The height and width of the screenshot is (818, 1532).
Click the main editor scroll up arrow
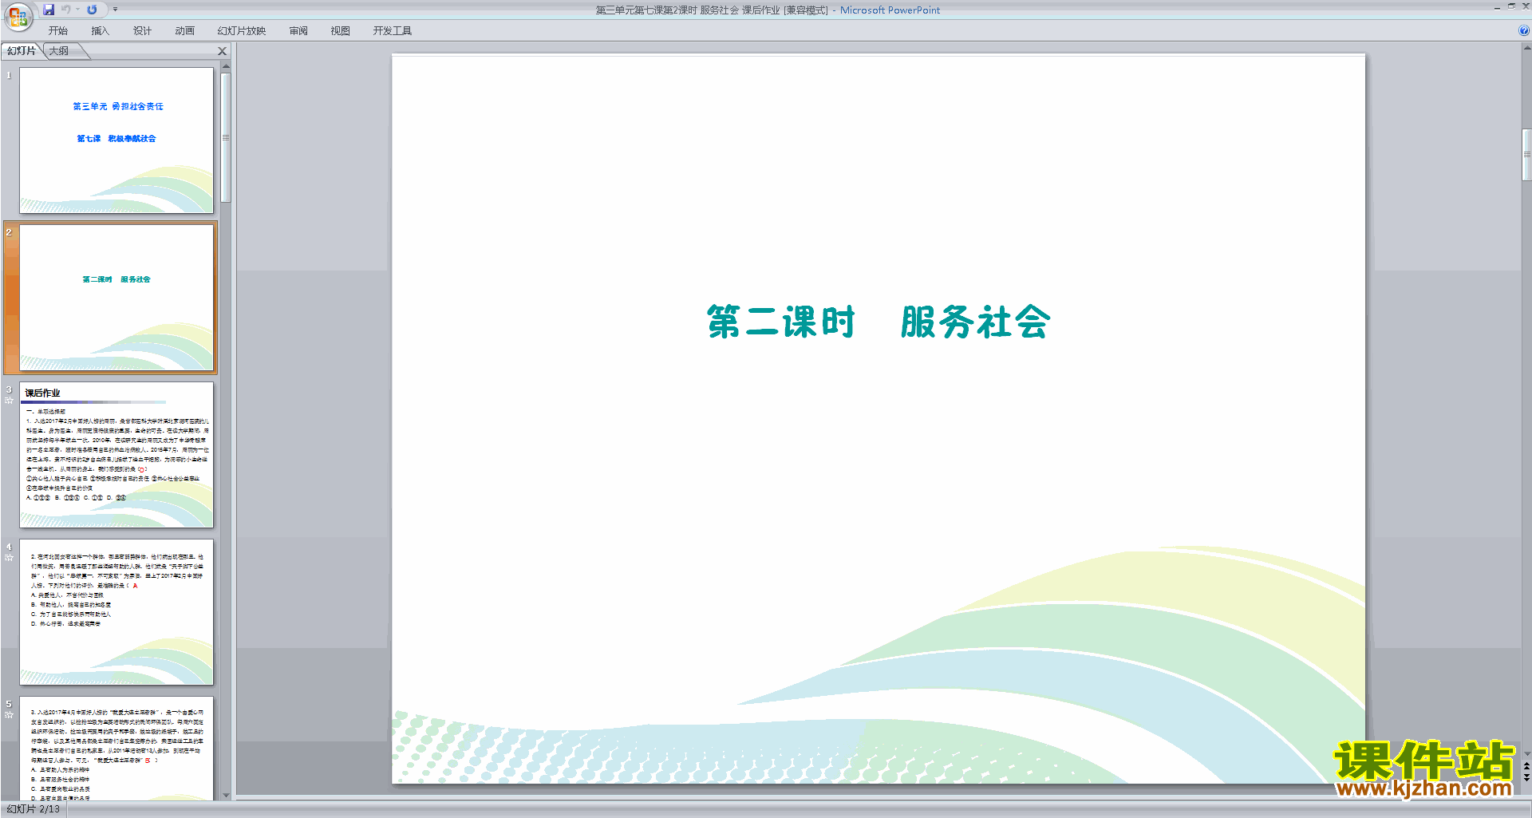(x=1526, y=48)
